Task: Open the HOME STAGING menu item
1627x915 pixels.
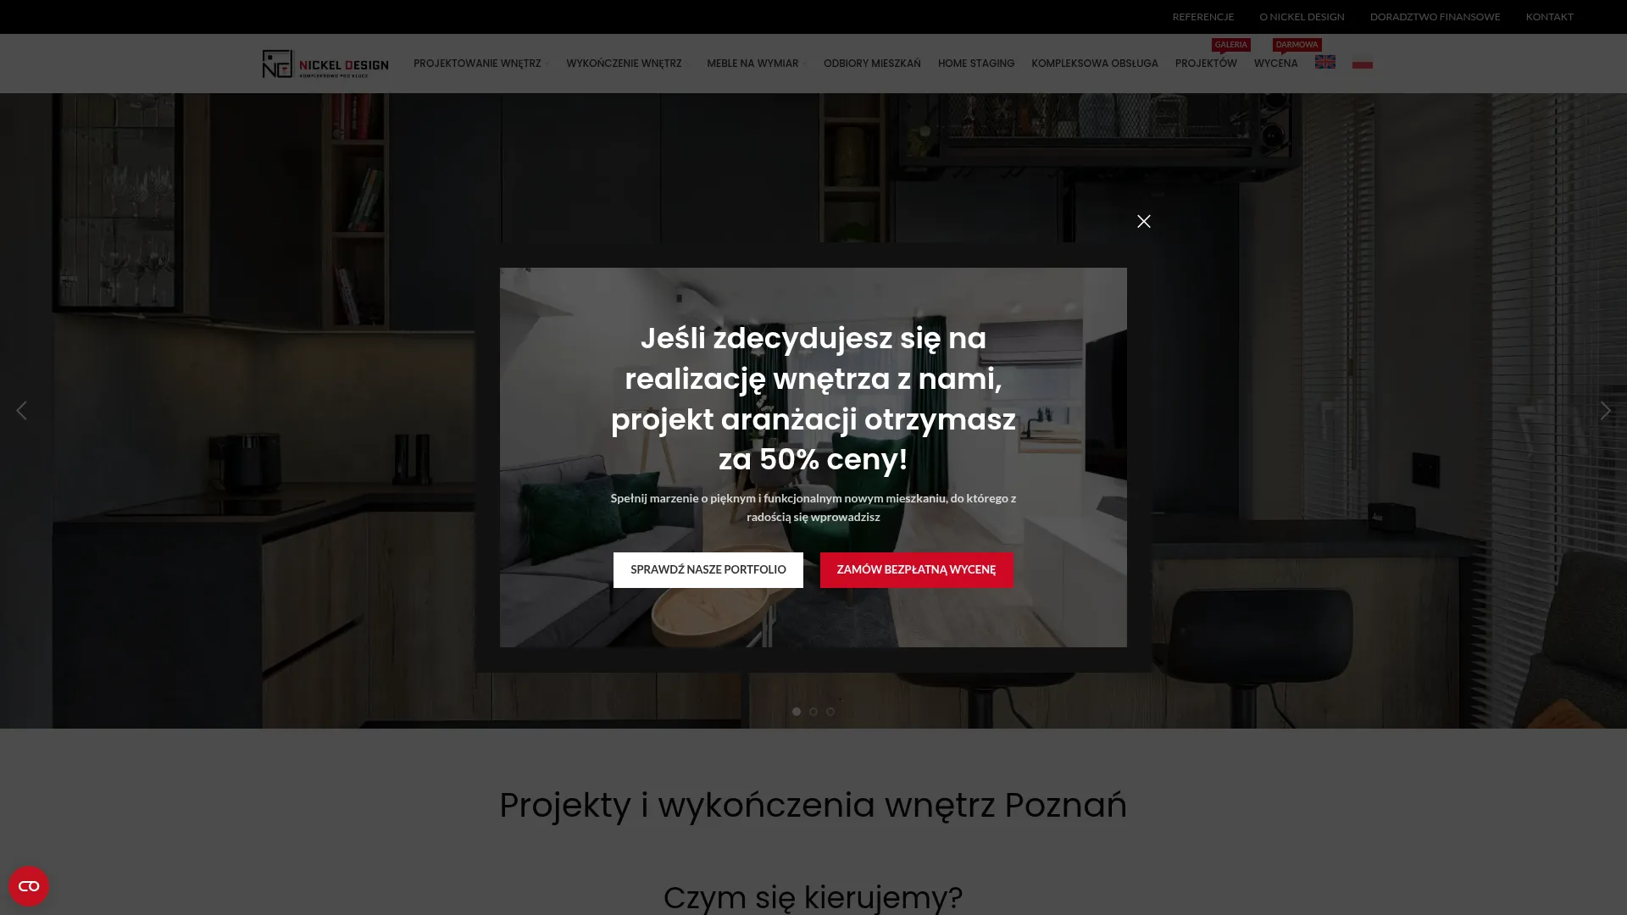Action: point(976,63)
